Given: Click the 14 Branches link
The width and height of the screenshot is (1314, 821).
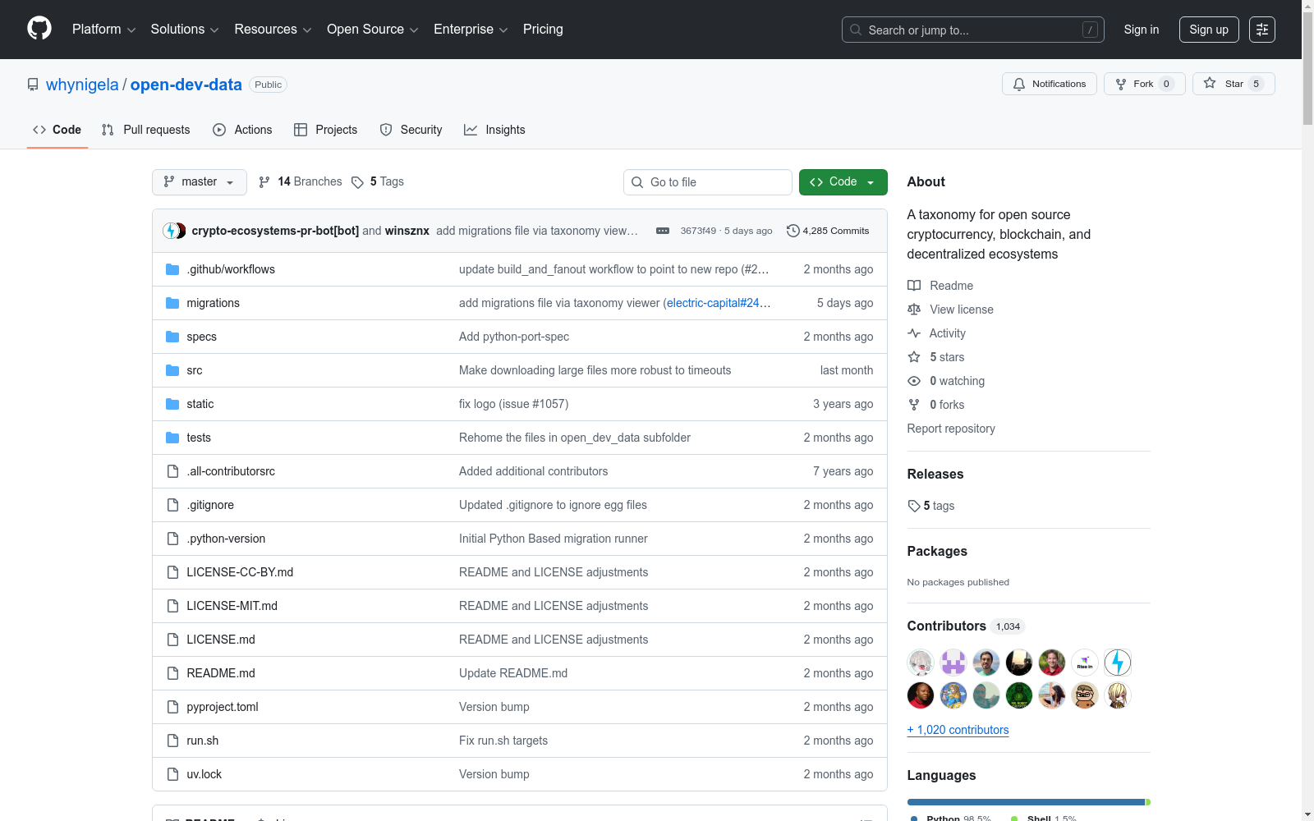Looking at the screenshot, I should (x=301, y=182).
